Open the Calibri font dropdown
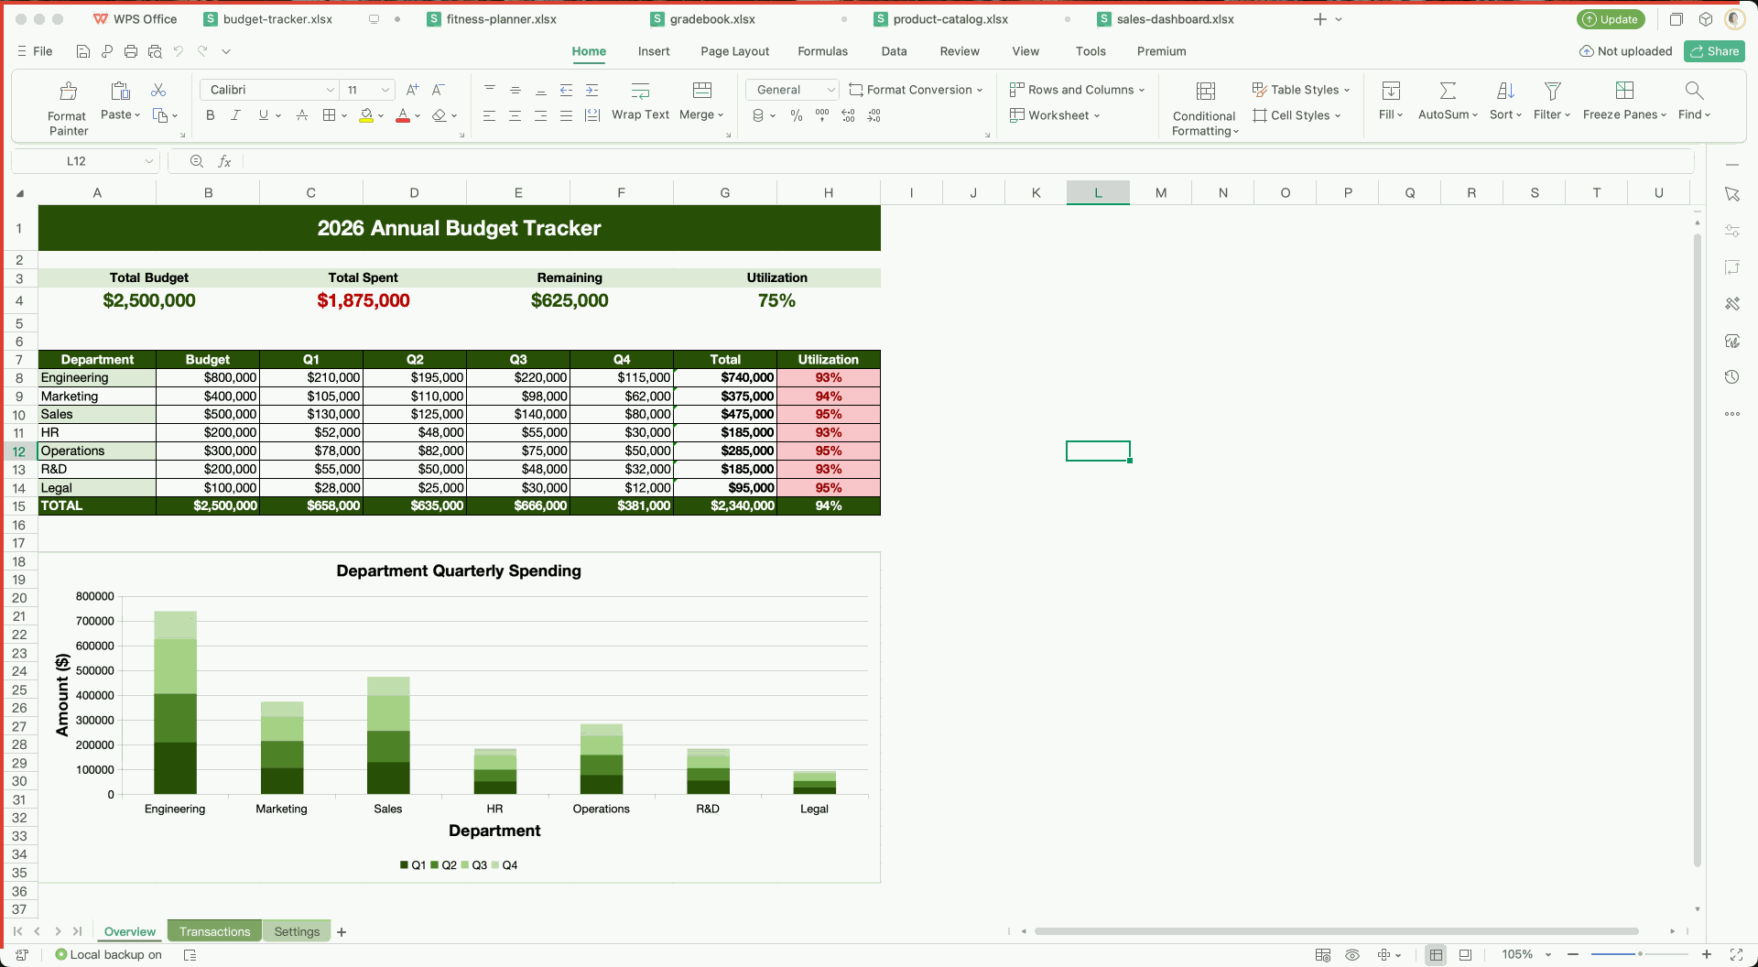1758x967 pixels. pos(331,89)
